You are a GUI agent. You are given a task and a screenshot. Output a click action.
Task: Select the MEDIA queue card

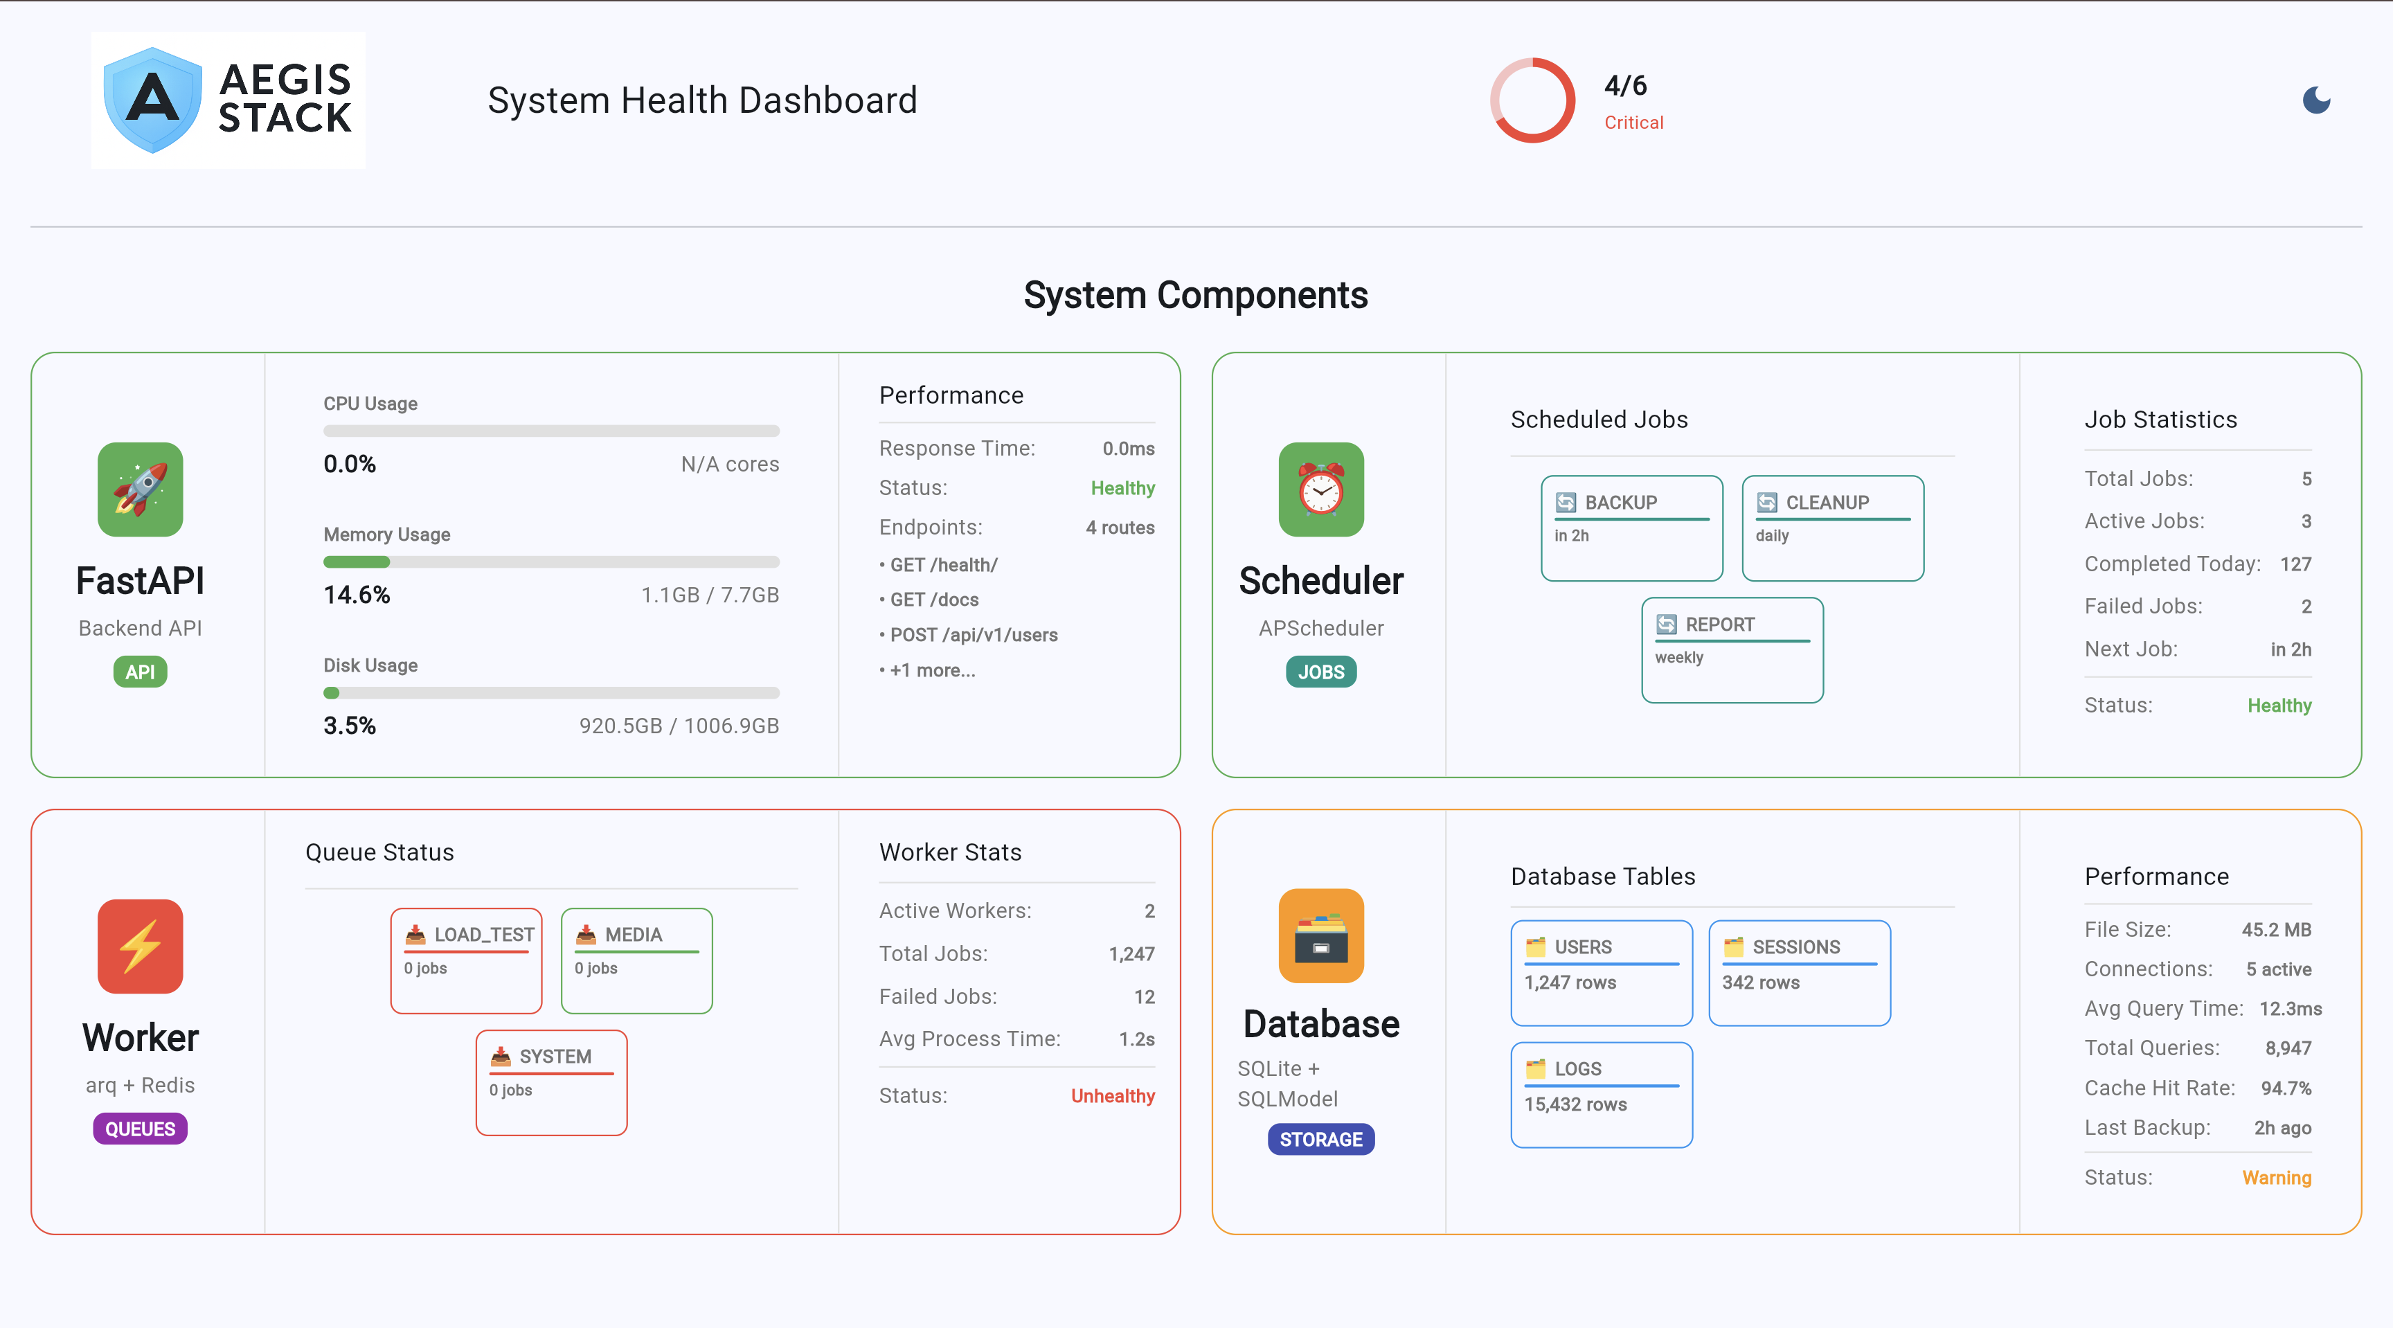click(x=636, y=961)
